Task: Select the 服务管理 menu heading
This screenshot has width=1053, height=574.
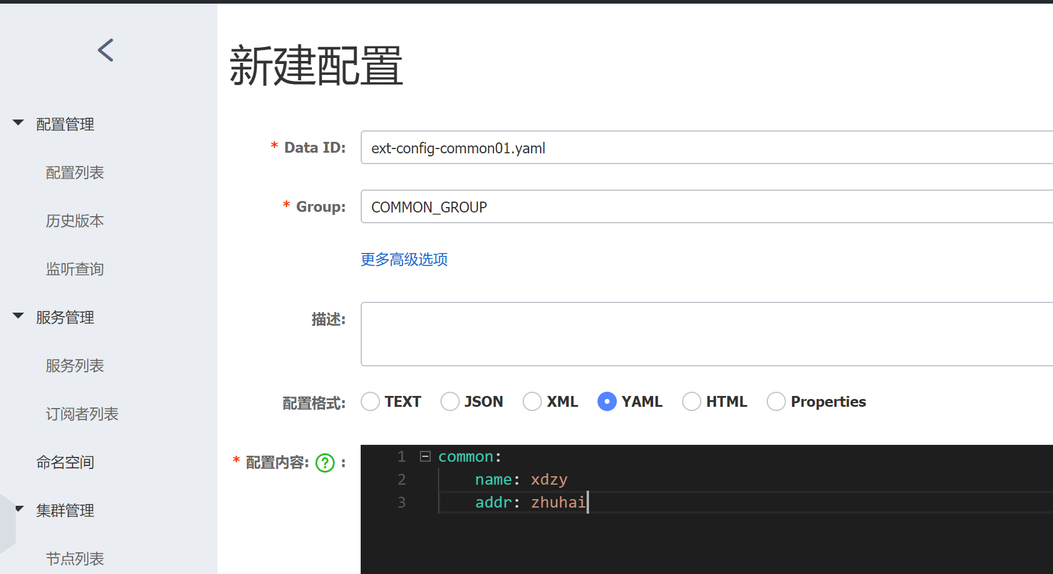Action: [65, 317]
